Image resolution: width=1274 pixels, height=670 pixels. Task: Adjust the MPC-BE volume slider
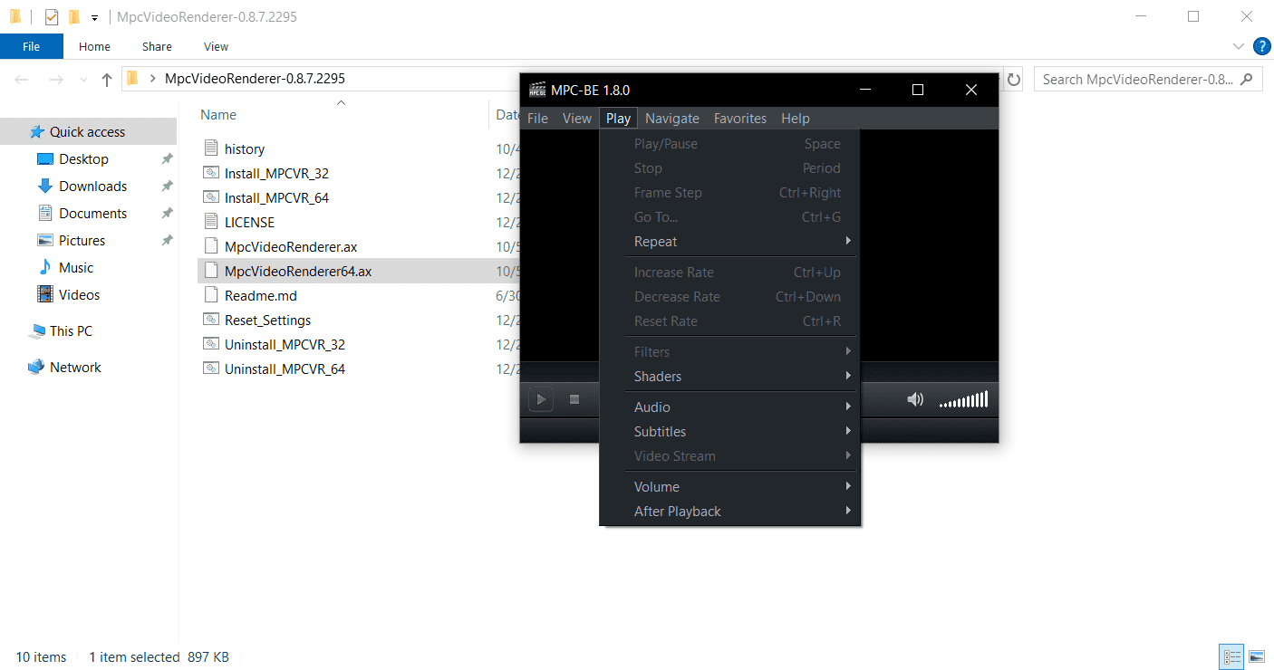click(x=963, y=399)
